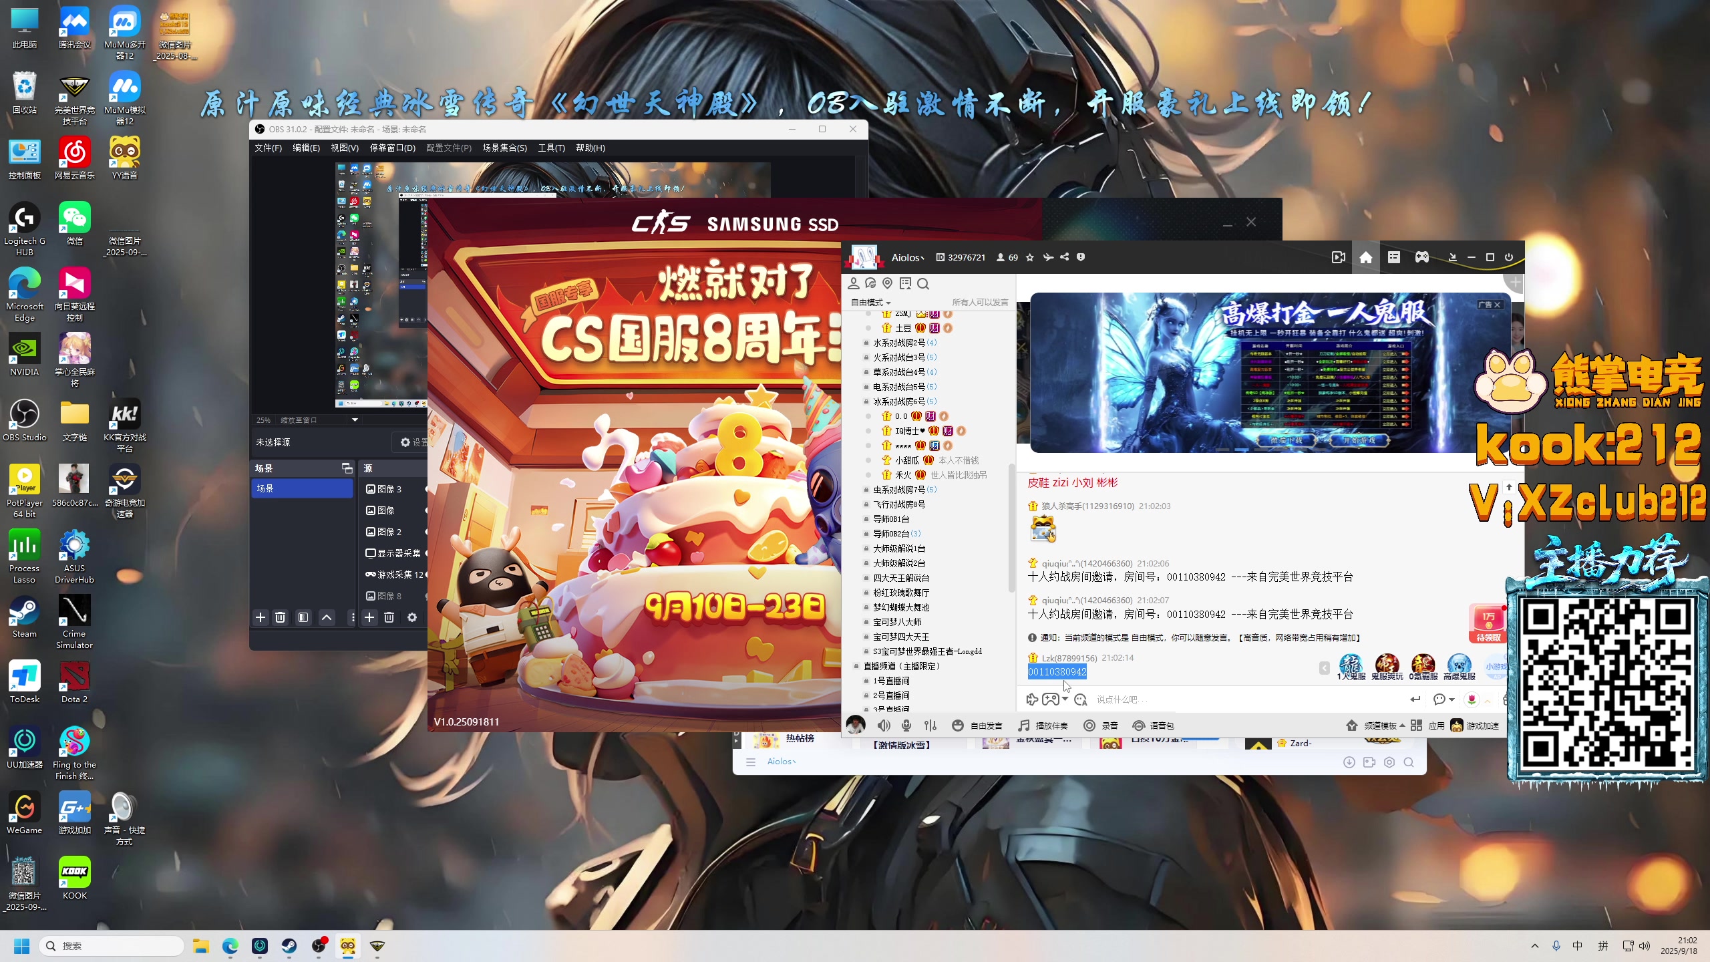
Task: Open emoji picker in YY chat input
Action: click(x=1081, y=699)
